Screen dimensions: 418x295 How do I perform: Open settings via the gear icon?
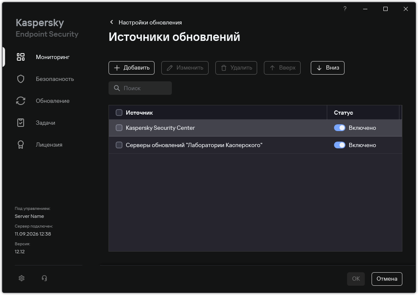tap(22, 278)
